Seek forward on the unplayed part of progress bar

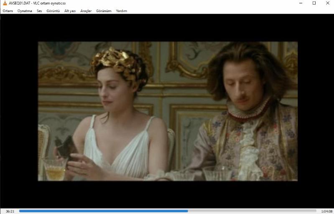tap(251, 211)
